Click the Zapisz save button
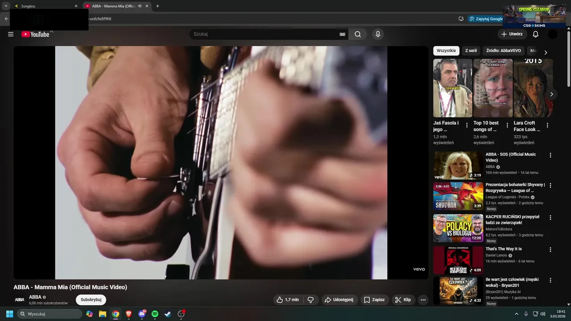This screenshot has height=321, width=571. click(374, 300)
